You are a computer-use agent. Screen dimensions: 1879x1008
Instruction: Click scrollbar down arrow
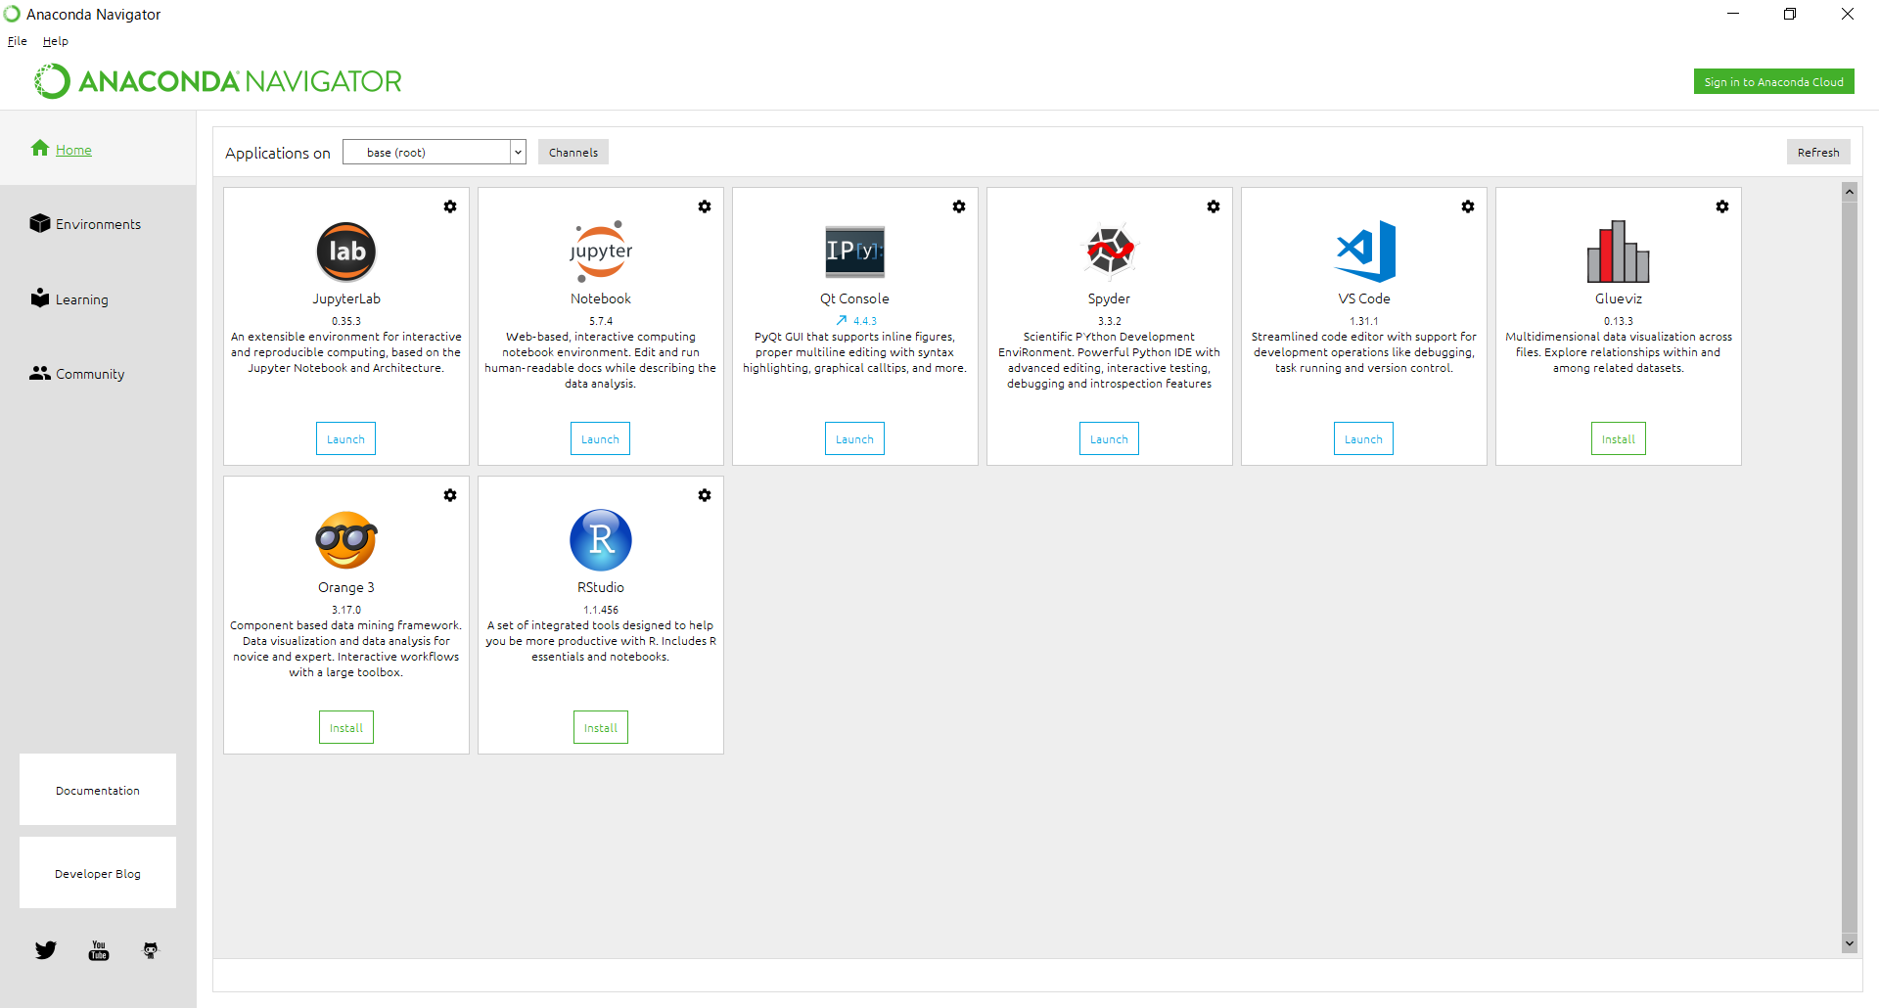tap(1850, 943)
